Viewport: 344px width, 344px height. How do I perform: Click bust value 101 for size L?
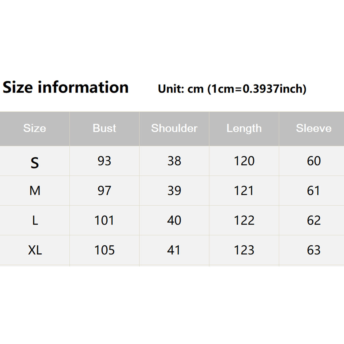[x=104, y=220]
